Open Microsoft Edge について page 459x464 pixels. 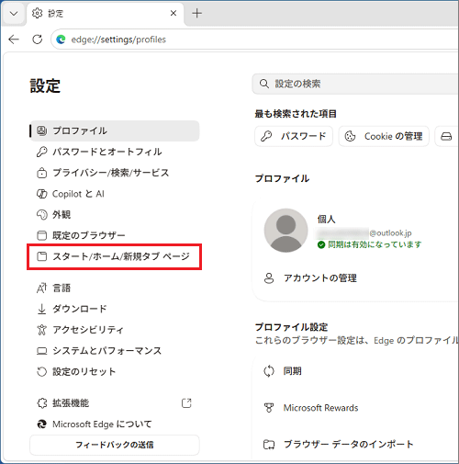(115, 424)
